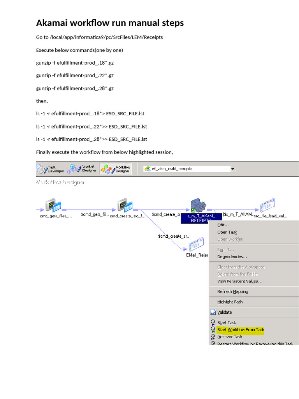Click the gunzip efulfillment-prod_.22 command line
The width and height of the screenshot is (299, 399).
pyautogui.click(x=75, y=76)
